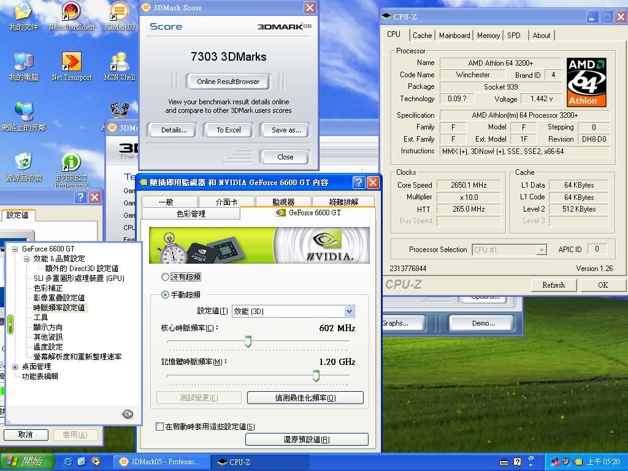
Task: Click the 開始 Start button
Action: coord(27,462)
